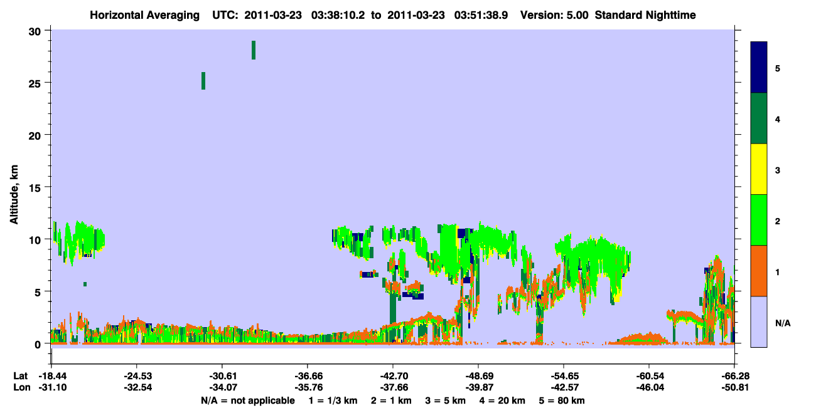Click the orange level 1 colorbar segment

click(759, 271)
